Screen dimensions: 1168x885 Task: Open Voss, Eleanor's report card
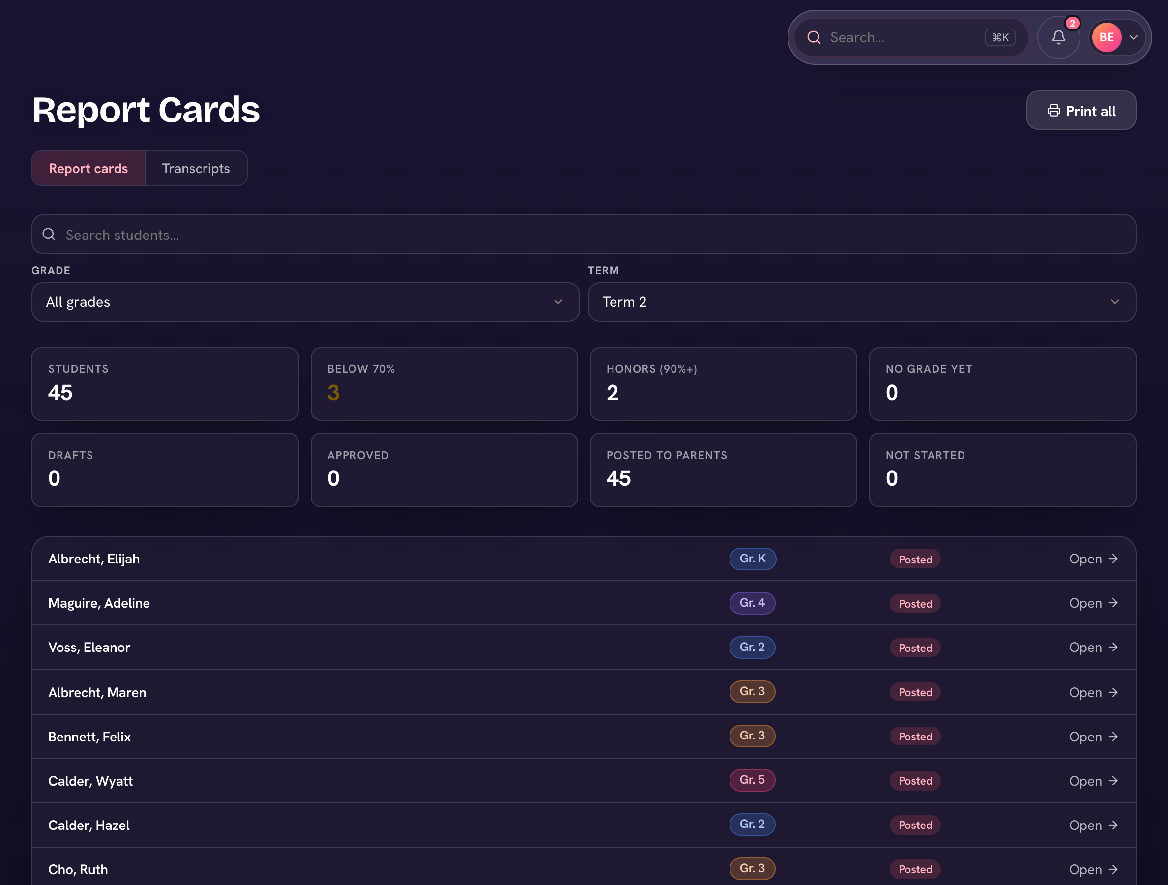[1093, 648]
